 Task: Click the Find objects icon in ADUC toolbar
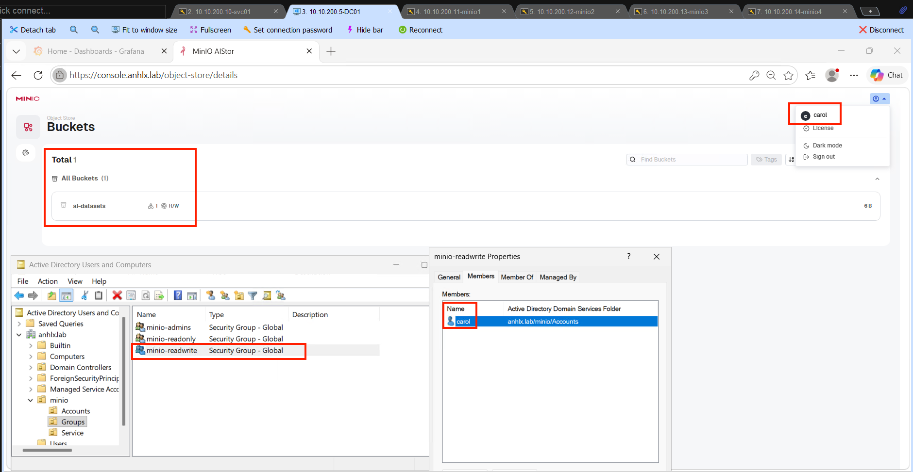tap(267, 295)
